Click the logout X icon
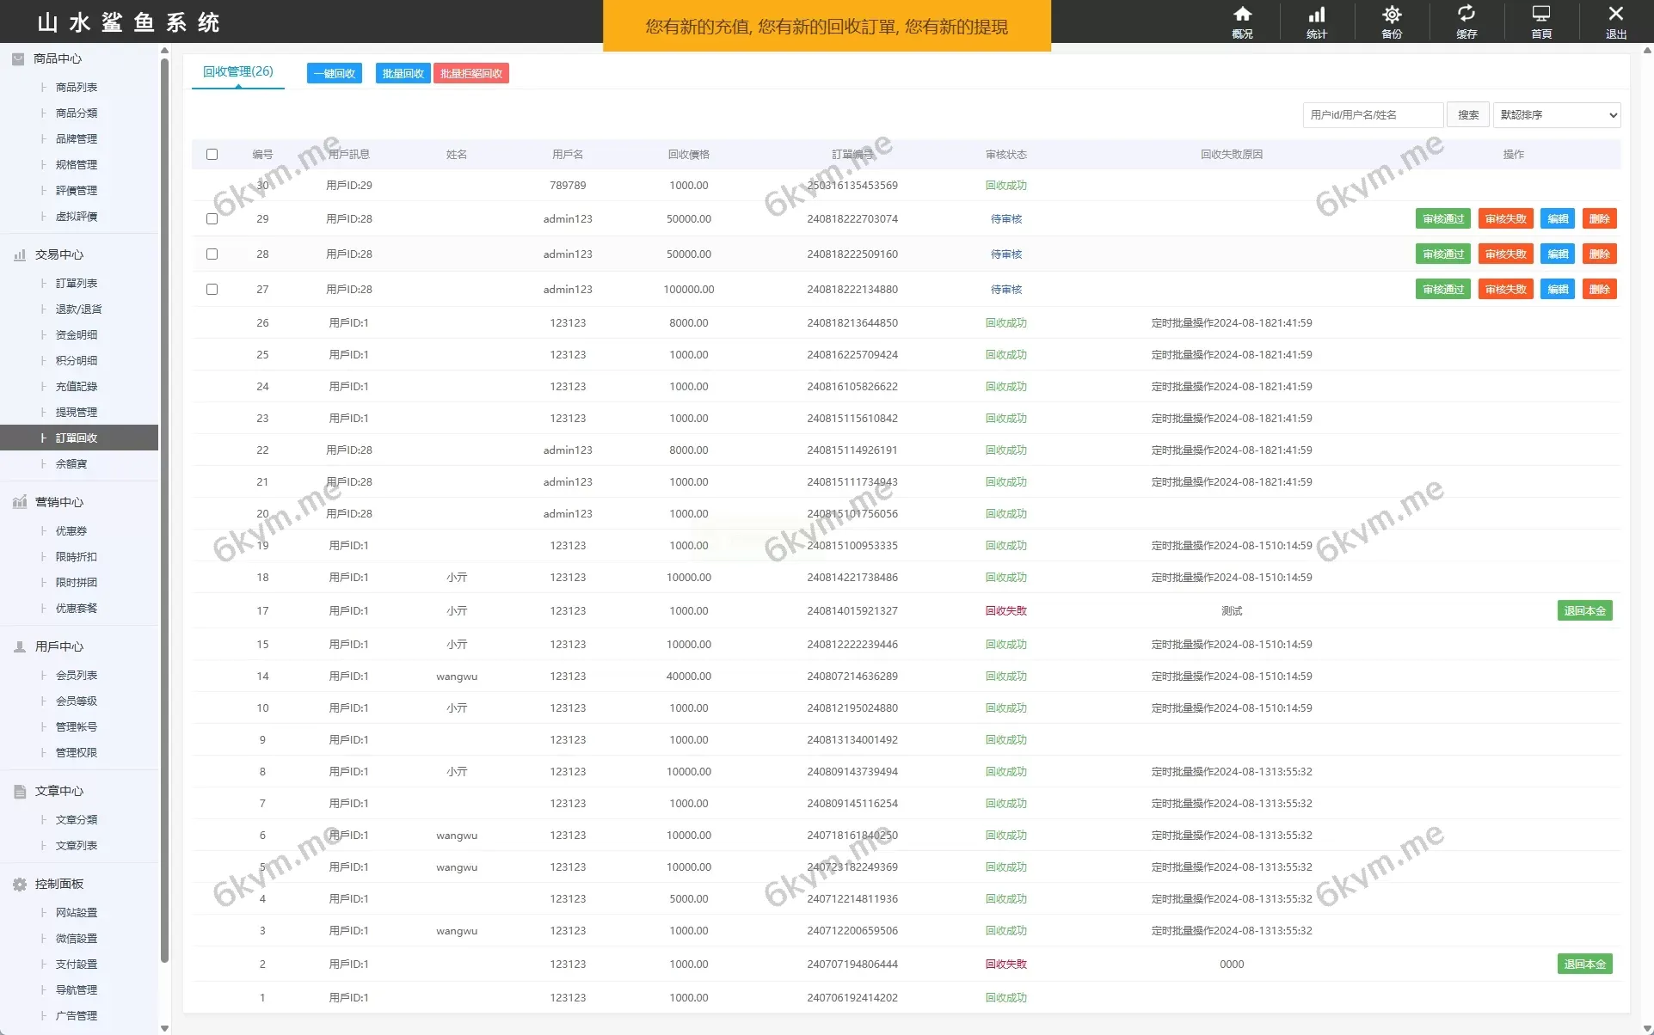 [x=1615, y=14]
